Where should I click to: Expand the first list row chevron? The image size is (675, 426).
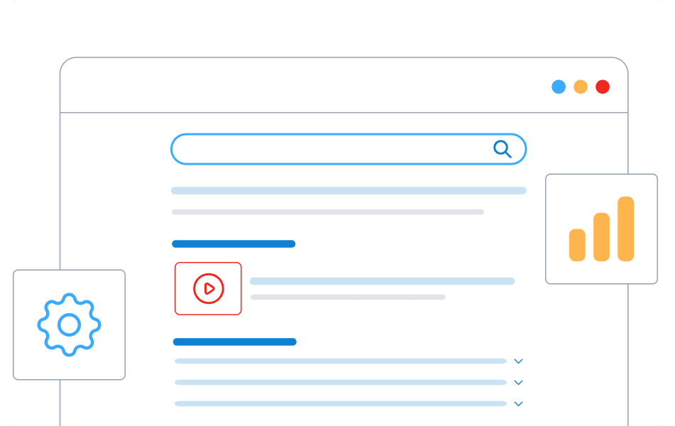coord(518,361)
